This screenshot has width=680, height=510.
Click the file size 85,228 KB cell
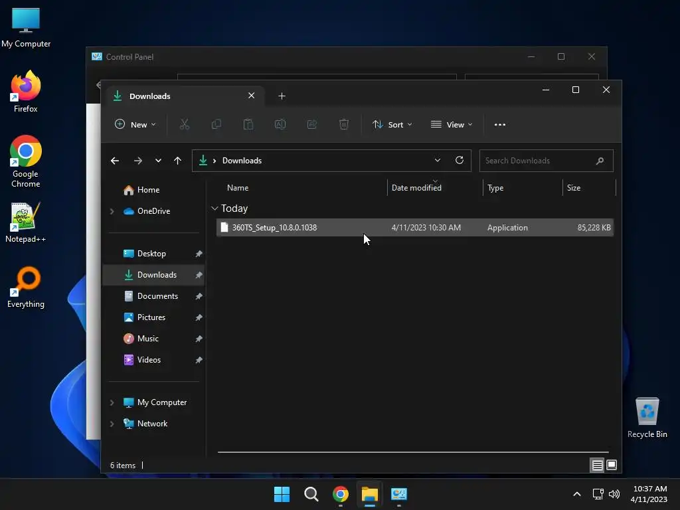coord(594,228)
